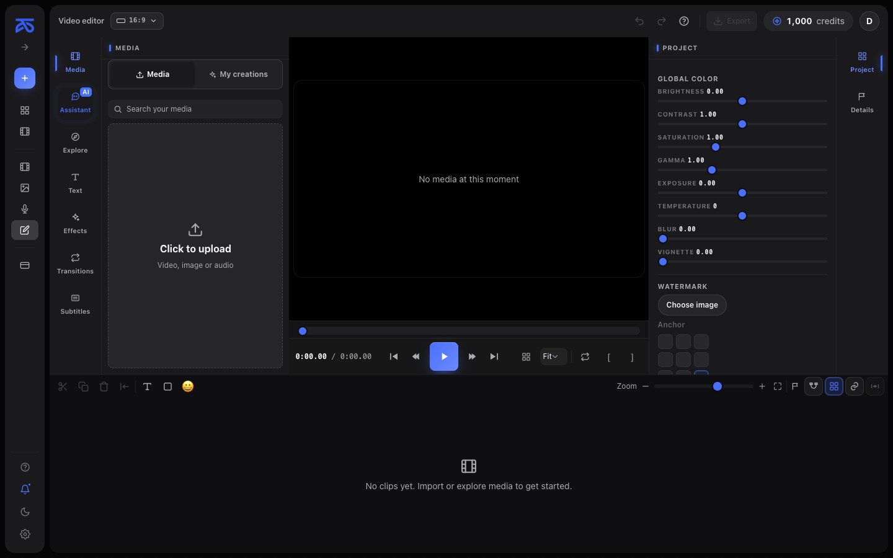
Task: Open the Fit zoom dropdown
Action: coord(553,356)
